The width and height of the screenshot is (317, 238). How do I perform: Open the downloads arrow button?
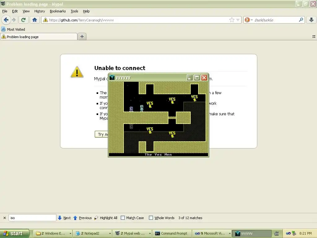(x=311, y=20)
